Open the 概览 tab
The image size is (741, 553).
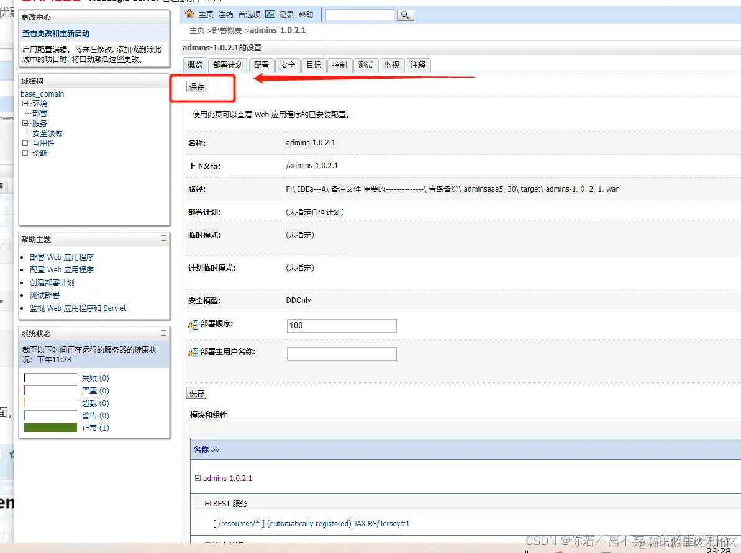194,65
